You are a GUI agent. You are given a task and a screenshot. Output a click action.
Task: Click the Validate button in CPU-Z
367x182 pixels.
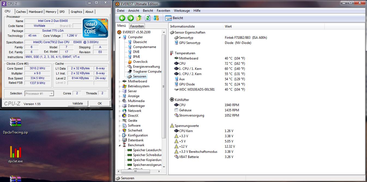[x=78, y=103]
